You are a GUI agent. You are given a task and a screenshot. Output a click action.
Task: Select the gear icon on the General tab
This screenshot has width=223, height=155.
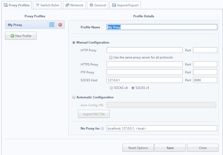91,5
